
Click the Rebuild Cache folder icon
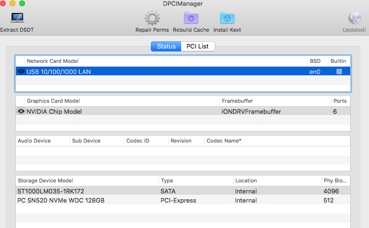[x=191, y=18]
